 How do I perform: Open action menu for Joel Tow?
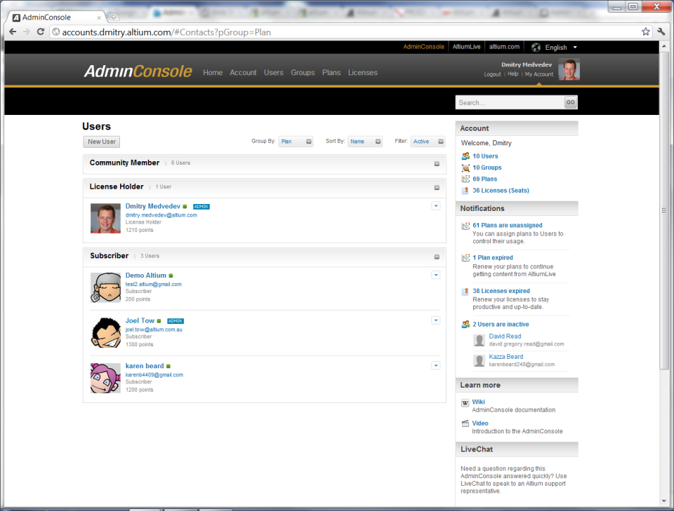click(x=436, y=320)
